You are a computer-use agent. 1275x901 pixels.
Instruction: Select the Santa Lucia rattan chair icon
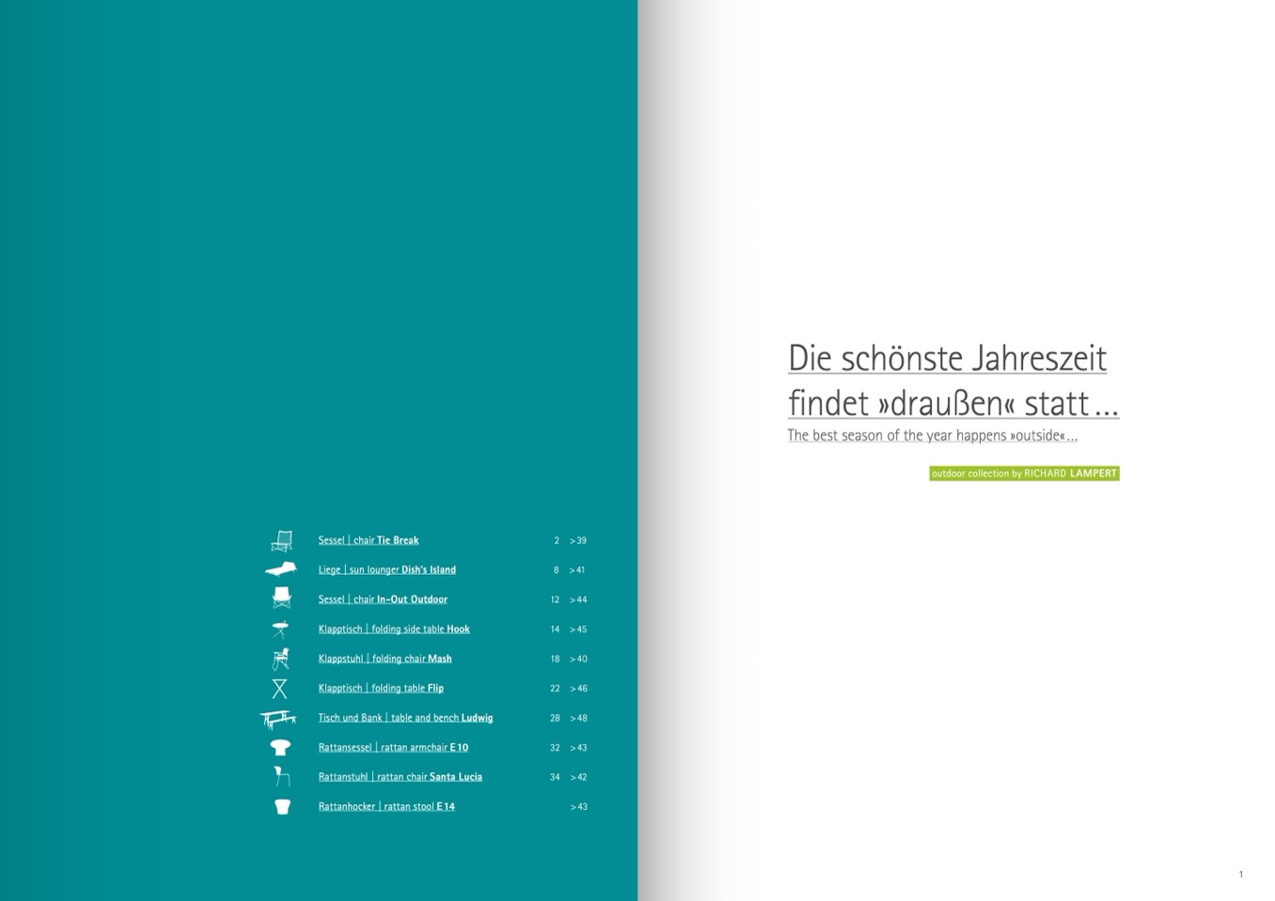(281, 777)
